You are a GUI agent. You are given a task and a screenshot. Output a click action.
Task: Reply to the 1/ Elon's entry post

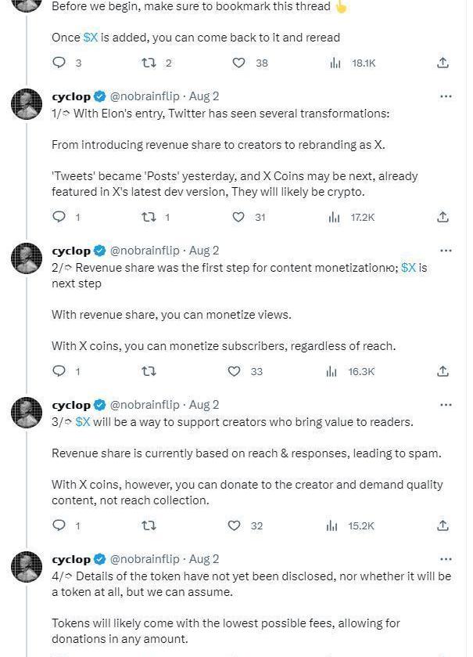point(59,217)
